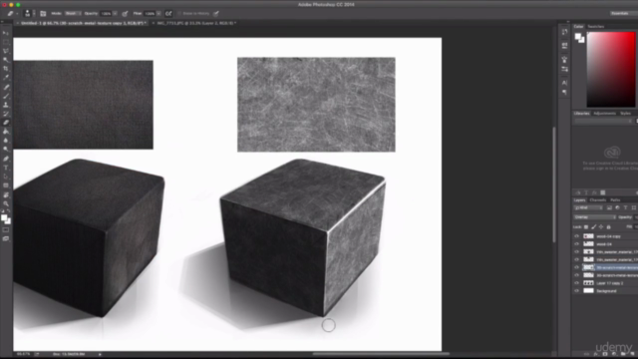Image resolution: width=638 pixels, height=359 pixels.
Task: Hide the wood-04 copy layer
Action: click(x=576, y=236)
